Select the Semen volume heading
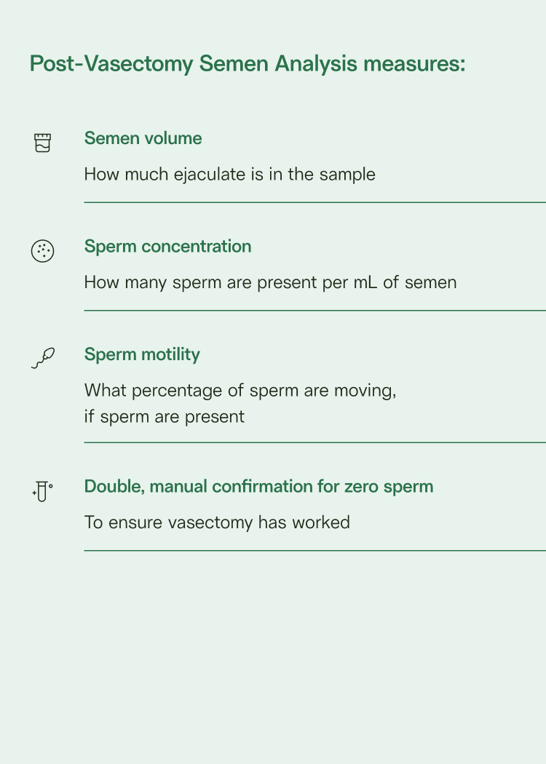 [x=143, y=138]
